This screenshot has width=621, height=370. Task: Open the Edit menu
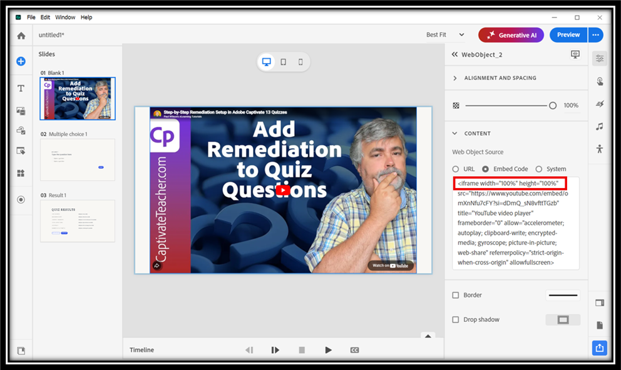45,17
